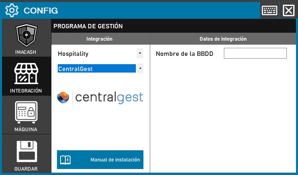Viewport: 298px width, 175px height.
Task: Click the Nombre de la BBDD label
Action: click(184, 54)
